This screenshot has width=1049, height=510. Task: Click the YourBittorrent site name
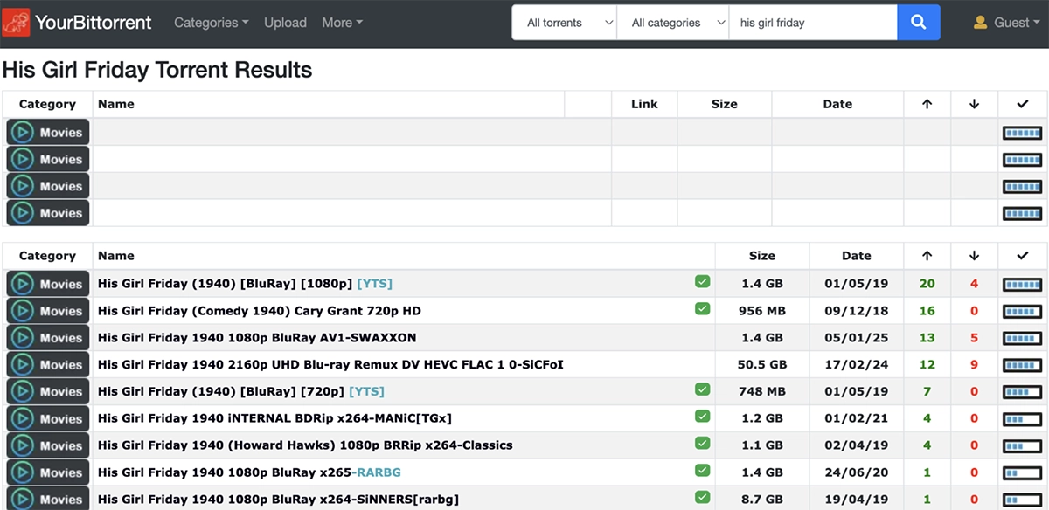(x=94, y=23)
